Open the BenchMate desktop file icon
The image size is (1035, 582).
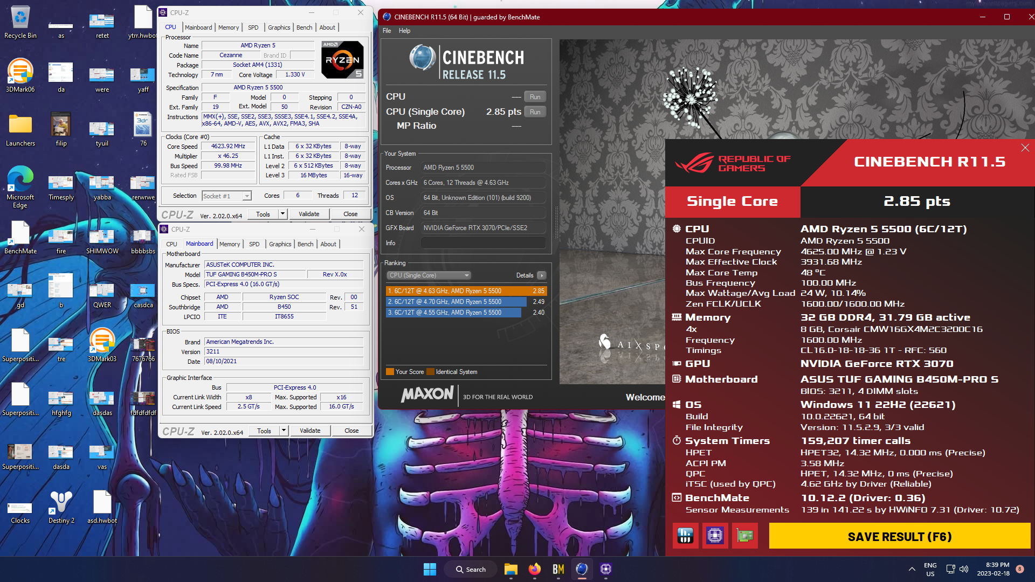tap(20, 238)
